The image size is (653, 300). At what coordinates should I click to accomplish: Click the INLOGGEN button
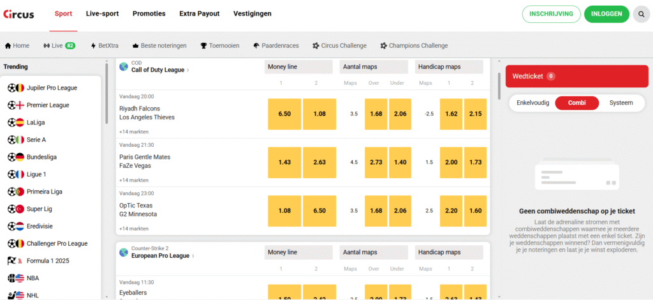pos(606,13)
